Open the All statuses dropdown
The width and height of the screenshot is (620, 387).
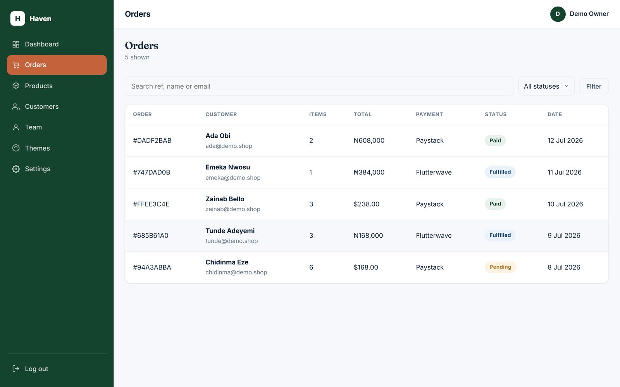pos(546,86)
